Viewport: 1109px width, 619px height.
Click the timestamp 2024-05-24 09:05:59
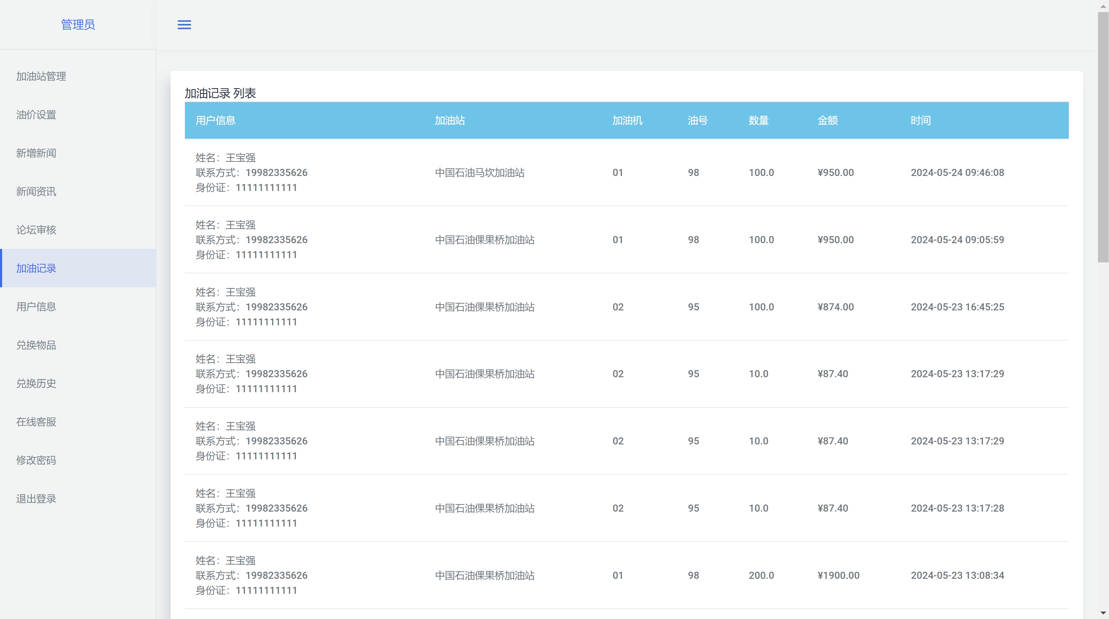(x=958, y=240)
